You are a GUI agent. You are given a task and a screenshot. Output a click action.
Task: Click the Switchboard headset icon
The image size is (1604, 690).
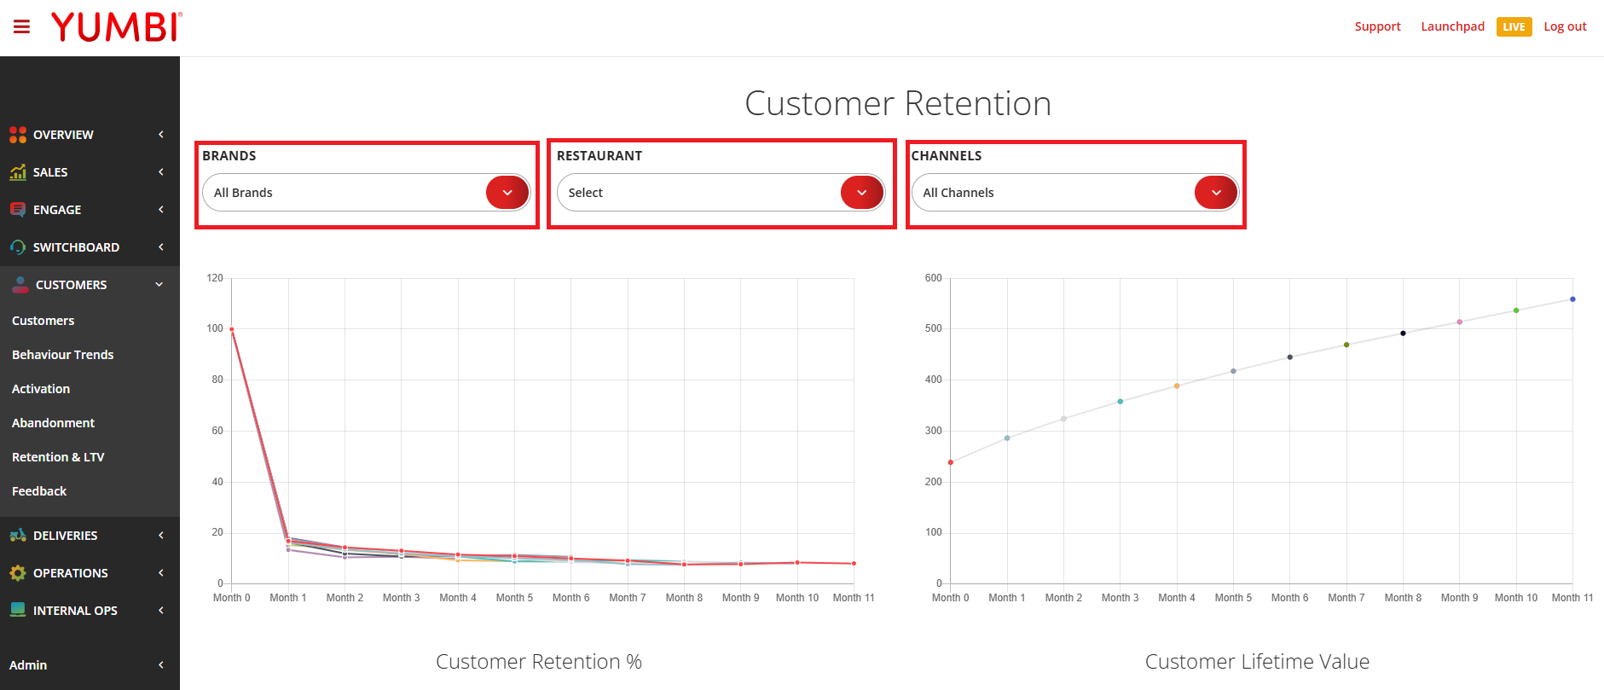coord(18,247)
